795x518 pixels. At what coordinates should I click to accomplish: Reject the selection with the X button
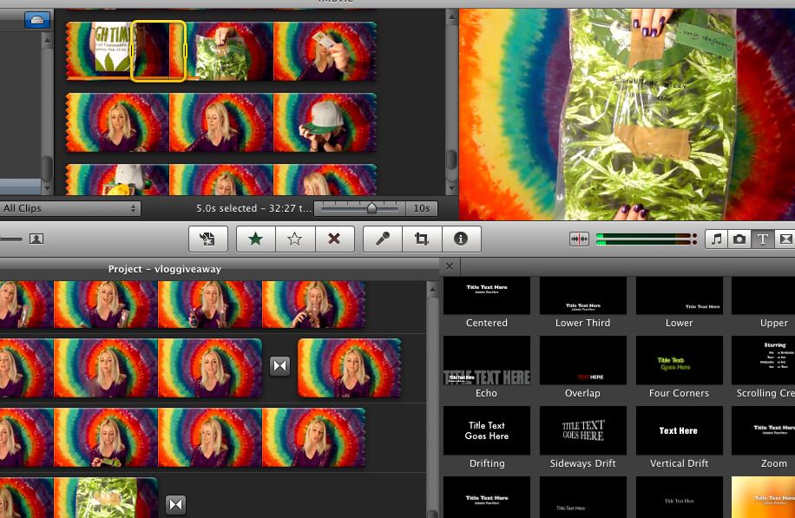[x=334, y=239]
